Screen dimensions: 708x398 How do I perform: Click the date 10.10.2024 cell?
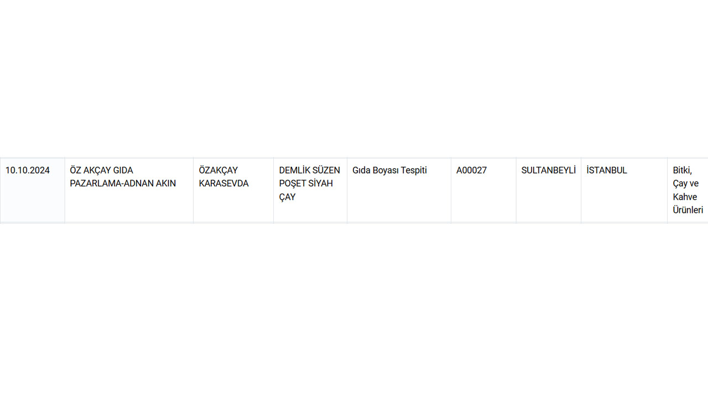pos(28,170)
